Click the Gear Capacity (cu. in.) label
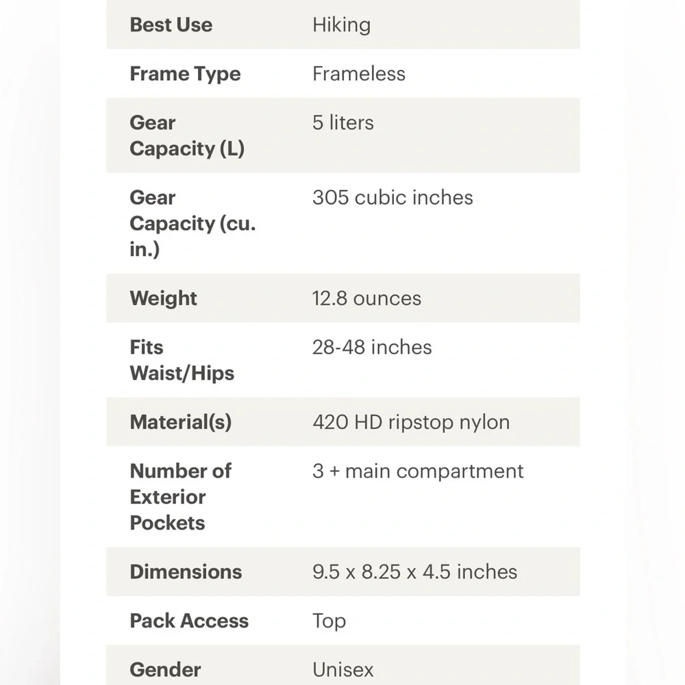 coord(192,223)
